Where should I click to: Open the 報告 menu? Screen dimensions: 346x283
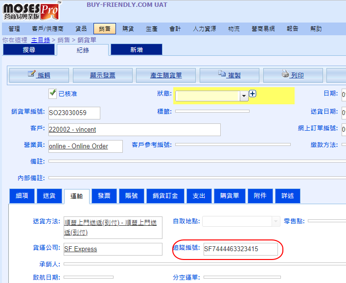[x=292, y=29]
